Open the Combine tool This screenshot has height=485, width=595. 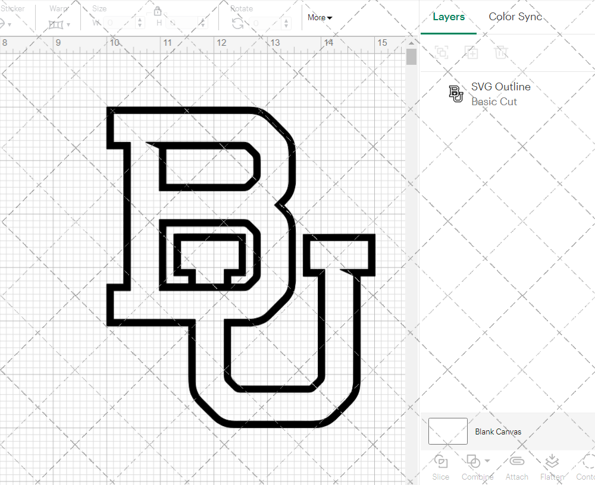point(474,467)
